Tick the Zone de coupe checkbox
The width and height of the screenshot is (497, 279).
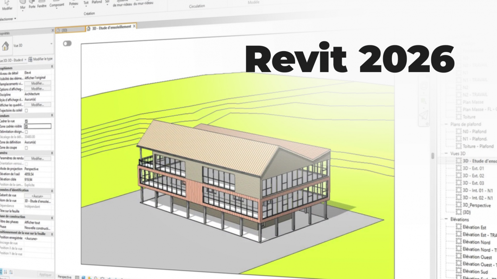click(26, 147)
